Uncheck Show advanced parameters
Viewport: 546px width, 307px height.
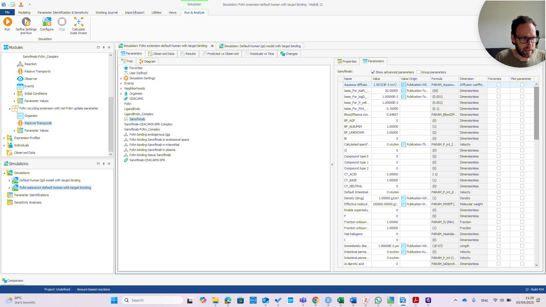[373, 72]
